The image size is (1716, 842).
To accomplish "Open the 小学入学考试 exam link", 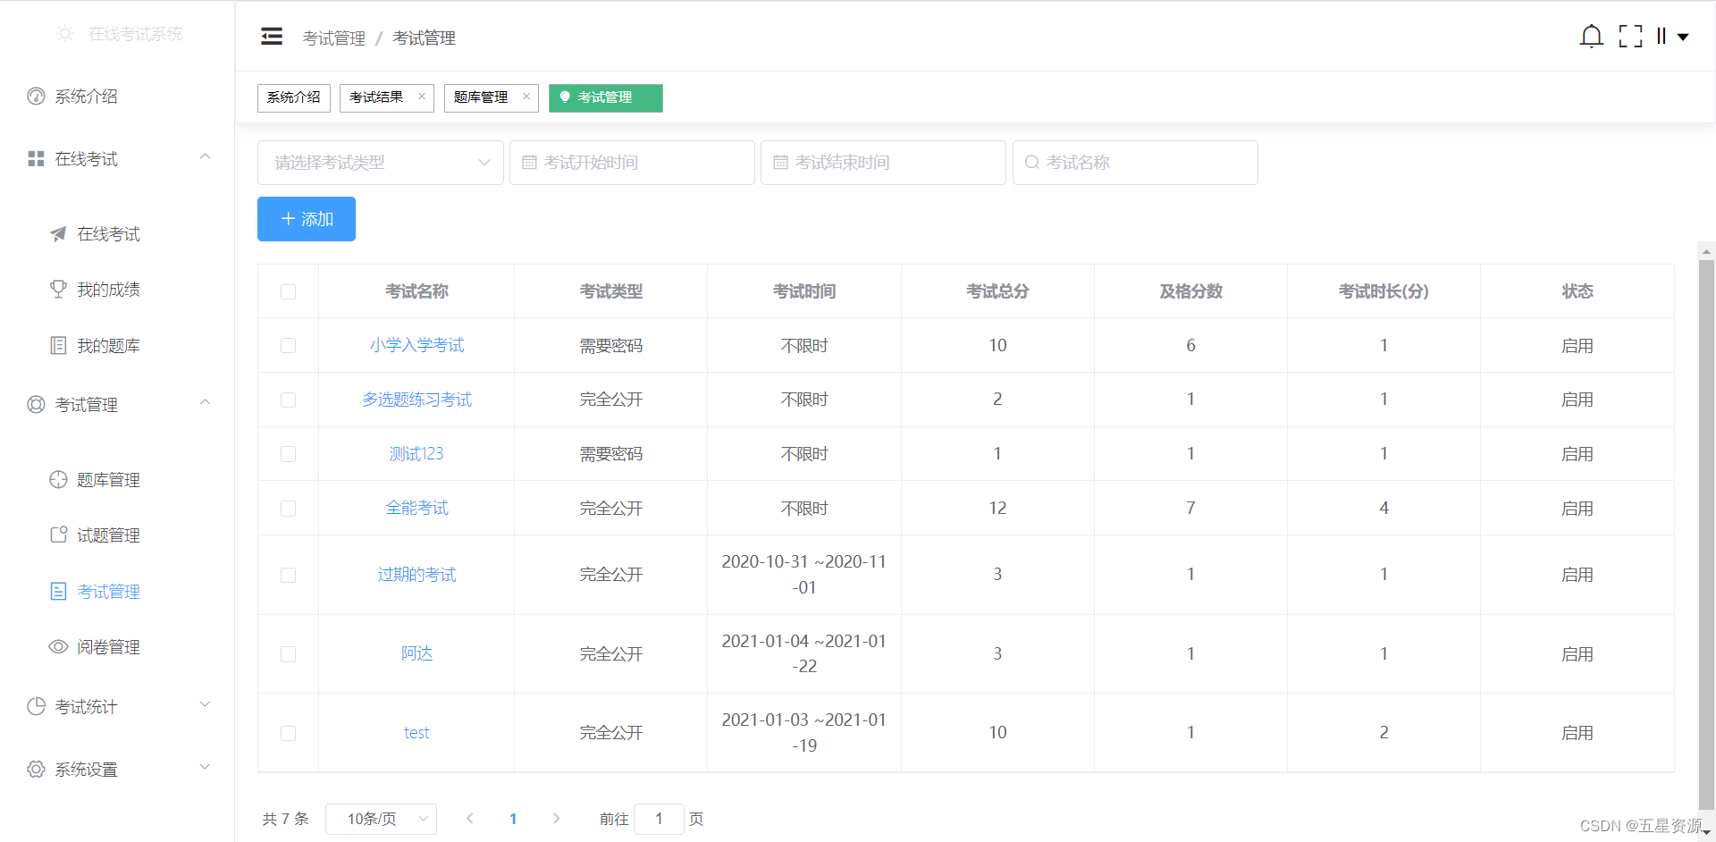I will 416,345.
